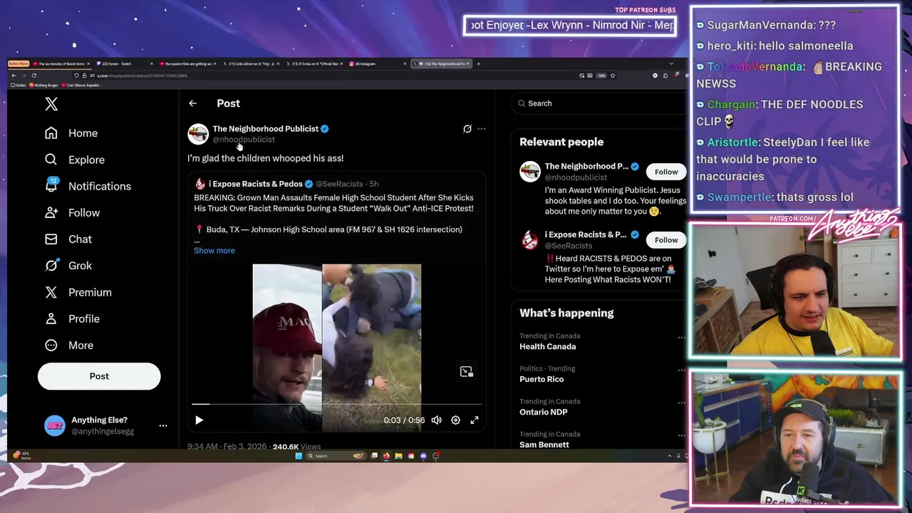Open the post's three-dot options menu
912x513 pixels.
pos(482,129)
